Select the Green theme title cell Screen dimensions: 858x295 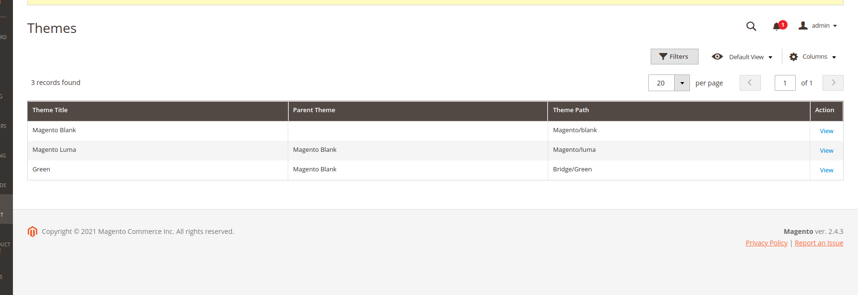(x=158, y=169)
